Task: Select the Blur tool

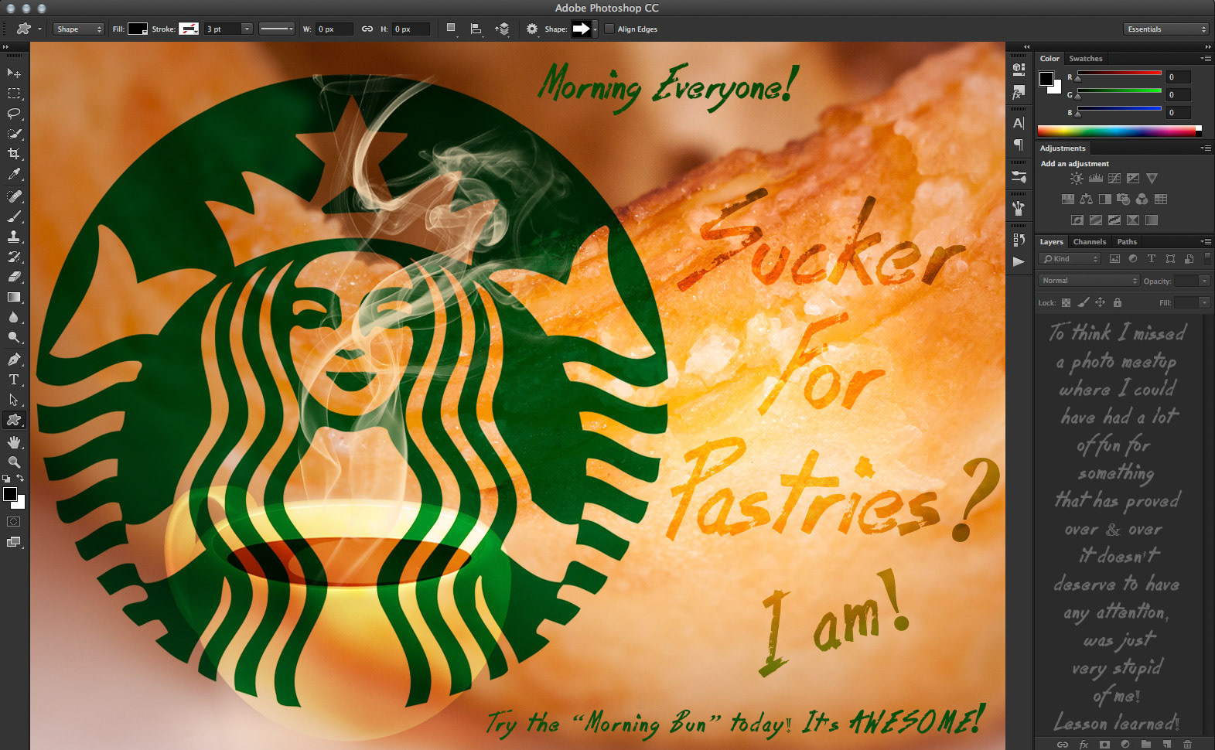Action: point(14,317)
